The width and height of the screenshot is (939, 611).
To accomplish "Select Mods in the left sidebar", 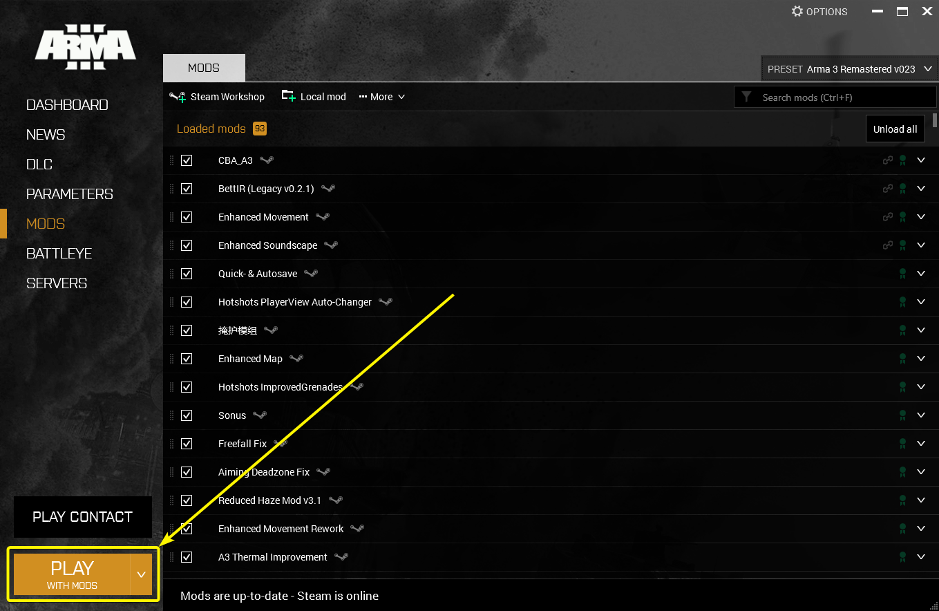I will pyautogui.click(x=46, y=224).
